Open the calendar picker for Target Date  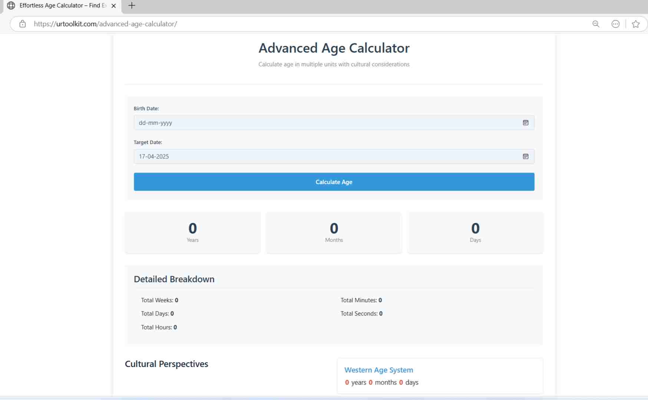pyautogui.click(x=526, y=156)
